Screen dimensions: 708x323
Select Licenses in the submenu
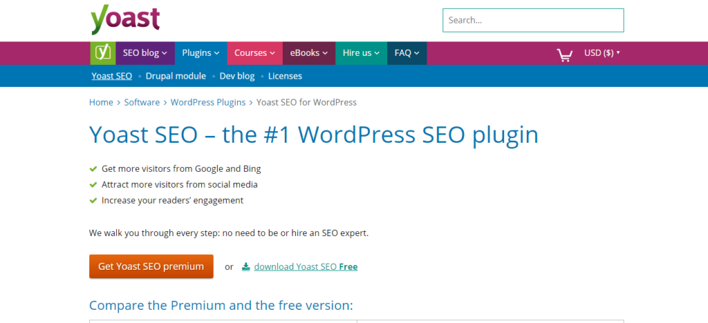[285, 76]
